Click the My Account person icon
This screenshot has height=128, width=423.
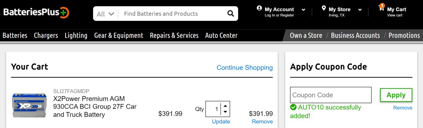pyautogui.click(x=259, y=8)
